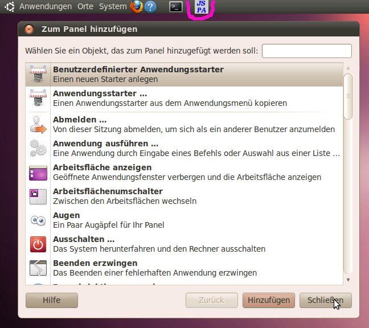Click the scroll down arrow in list
Image resolution: width=369 pixels, height=328 pixels.
coord(347,280)
